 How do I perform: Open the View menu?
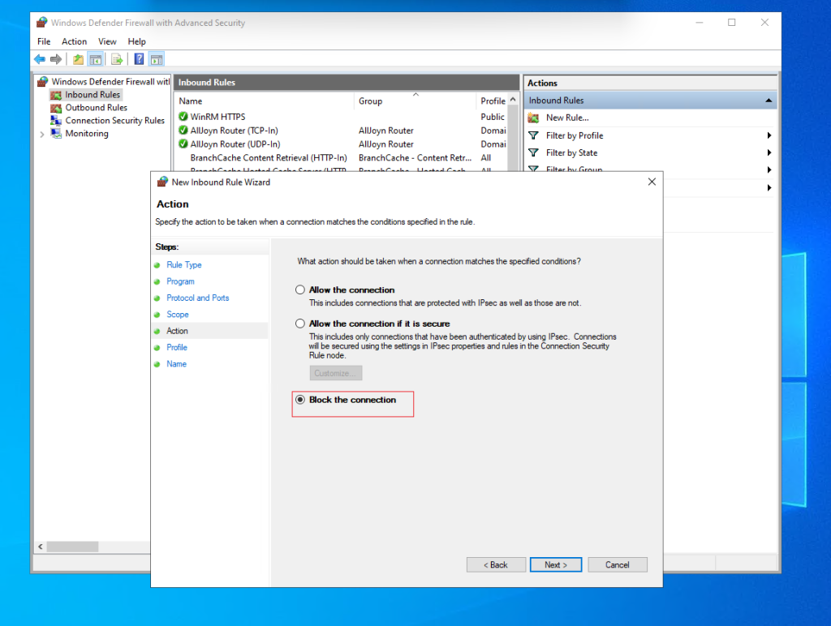tap(107, 41)
